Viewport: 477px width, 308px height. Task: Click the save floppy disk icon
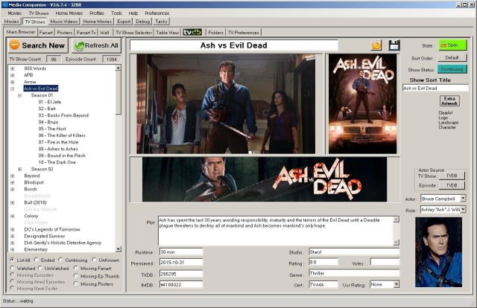pyautogui.click(x=394, y=45)
